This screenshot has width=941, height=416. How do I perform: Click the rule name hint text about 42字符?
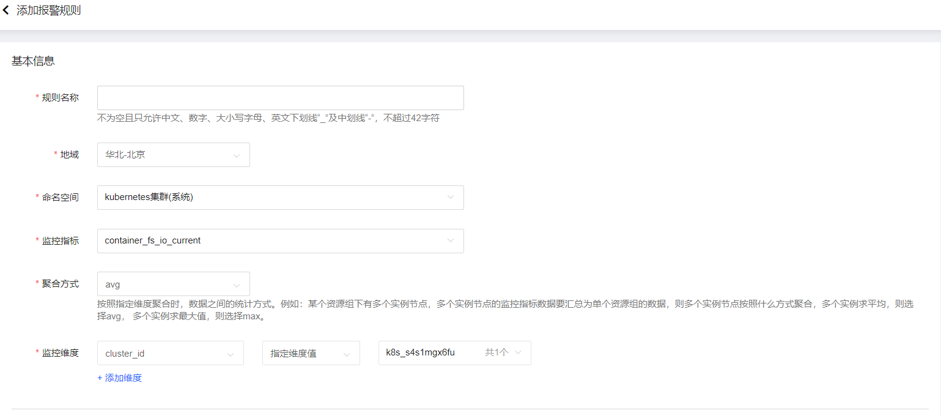pyautogui.click(x=268, y=118)
